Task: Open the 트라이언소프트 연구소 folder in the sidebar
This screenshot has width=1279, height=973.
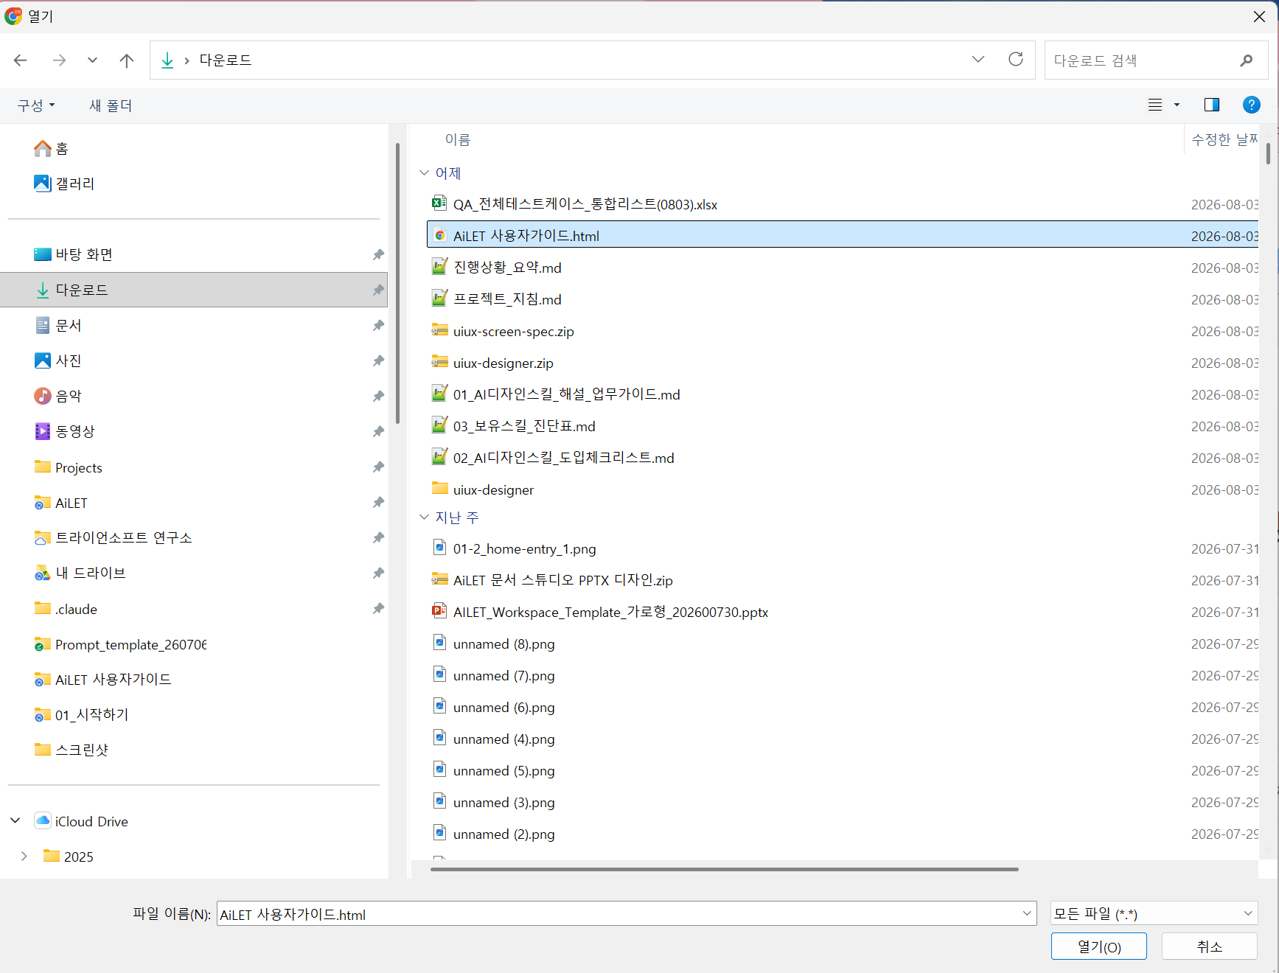Action: [x=113, y=537]
